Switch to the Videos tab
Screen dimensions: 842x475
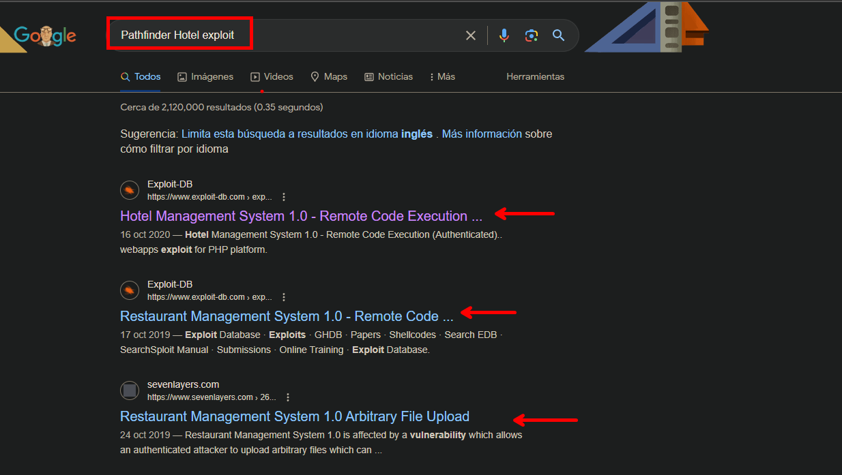point(272,77)
